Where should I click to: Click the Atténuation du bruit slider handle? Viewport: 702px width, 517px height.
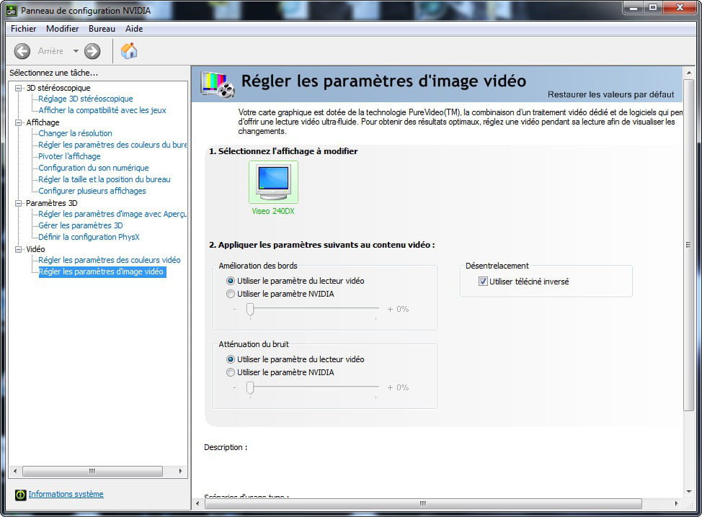[x=250, y=387]
